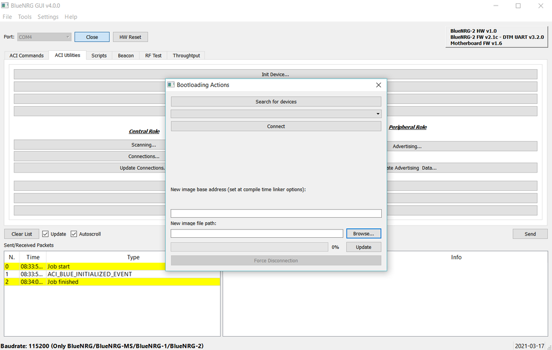Viewport: 552px width, 350px height.
Task: Click the HW Reset button
Action: pos(130,37)
